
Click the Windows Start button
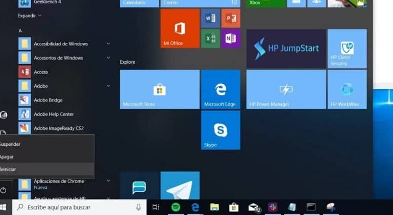click(x=3, y=207)
